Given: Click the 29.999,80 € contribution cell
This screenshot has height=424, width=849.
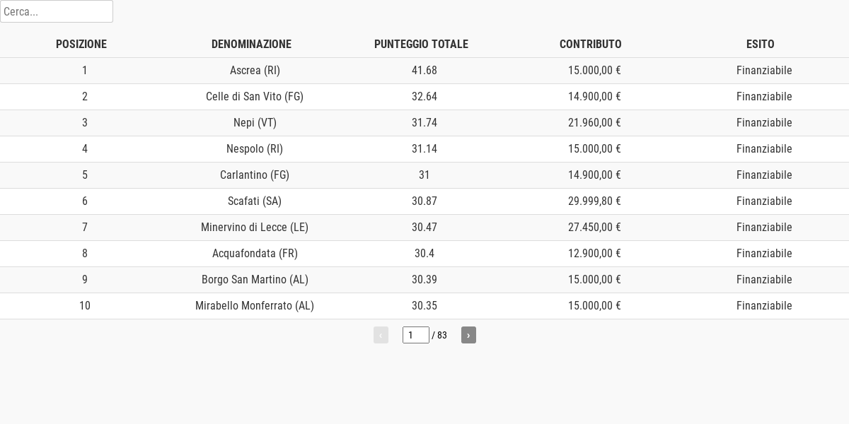Looking at the screenshot, I should (594, 201).
